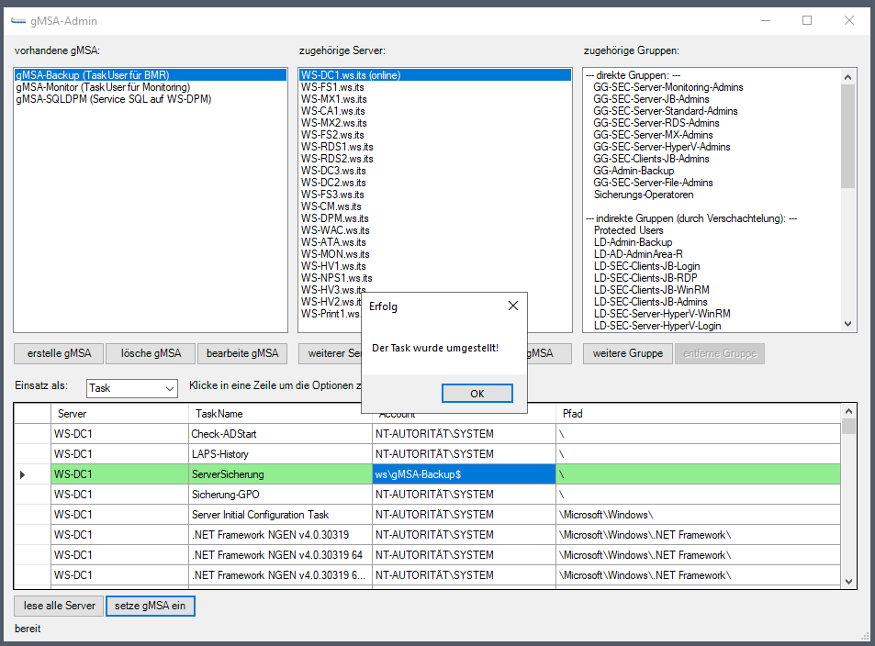Viewport: 875px width, 646px height.
Task: Click scroll up arrow of task table
Action: tap(848, 411)
